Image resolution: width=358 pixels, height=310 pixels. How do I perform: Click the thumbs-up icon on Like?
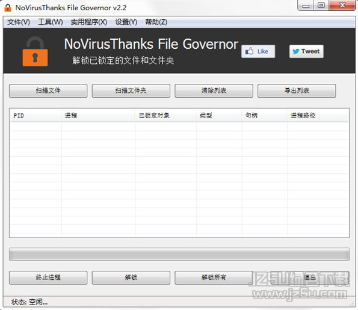[x=249, y=51]
